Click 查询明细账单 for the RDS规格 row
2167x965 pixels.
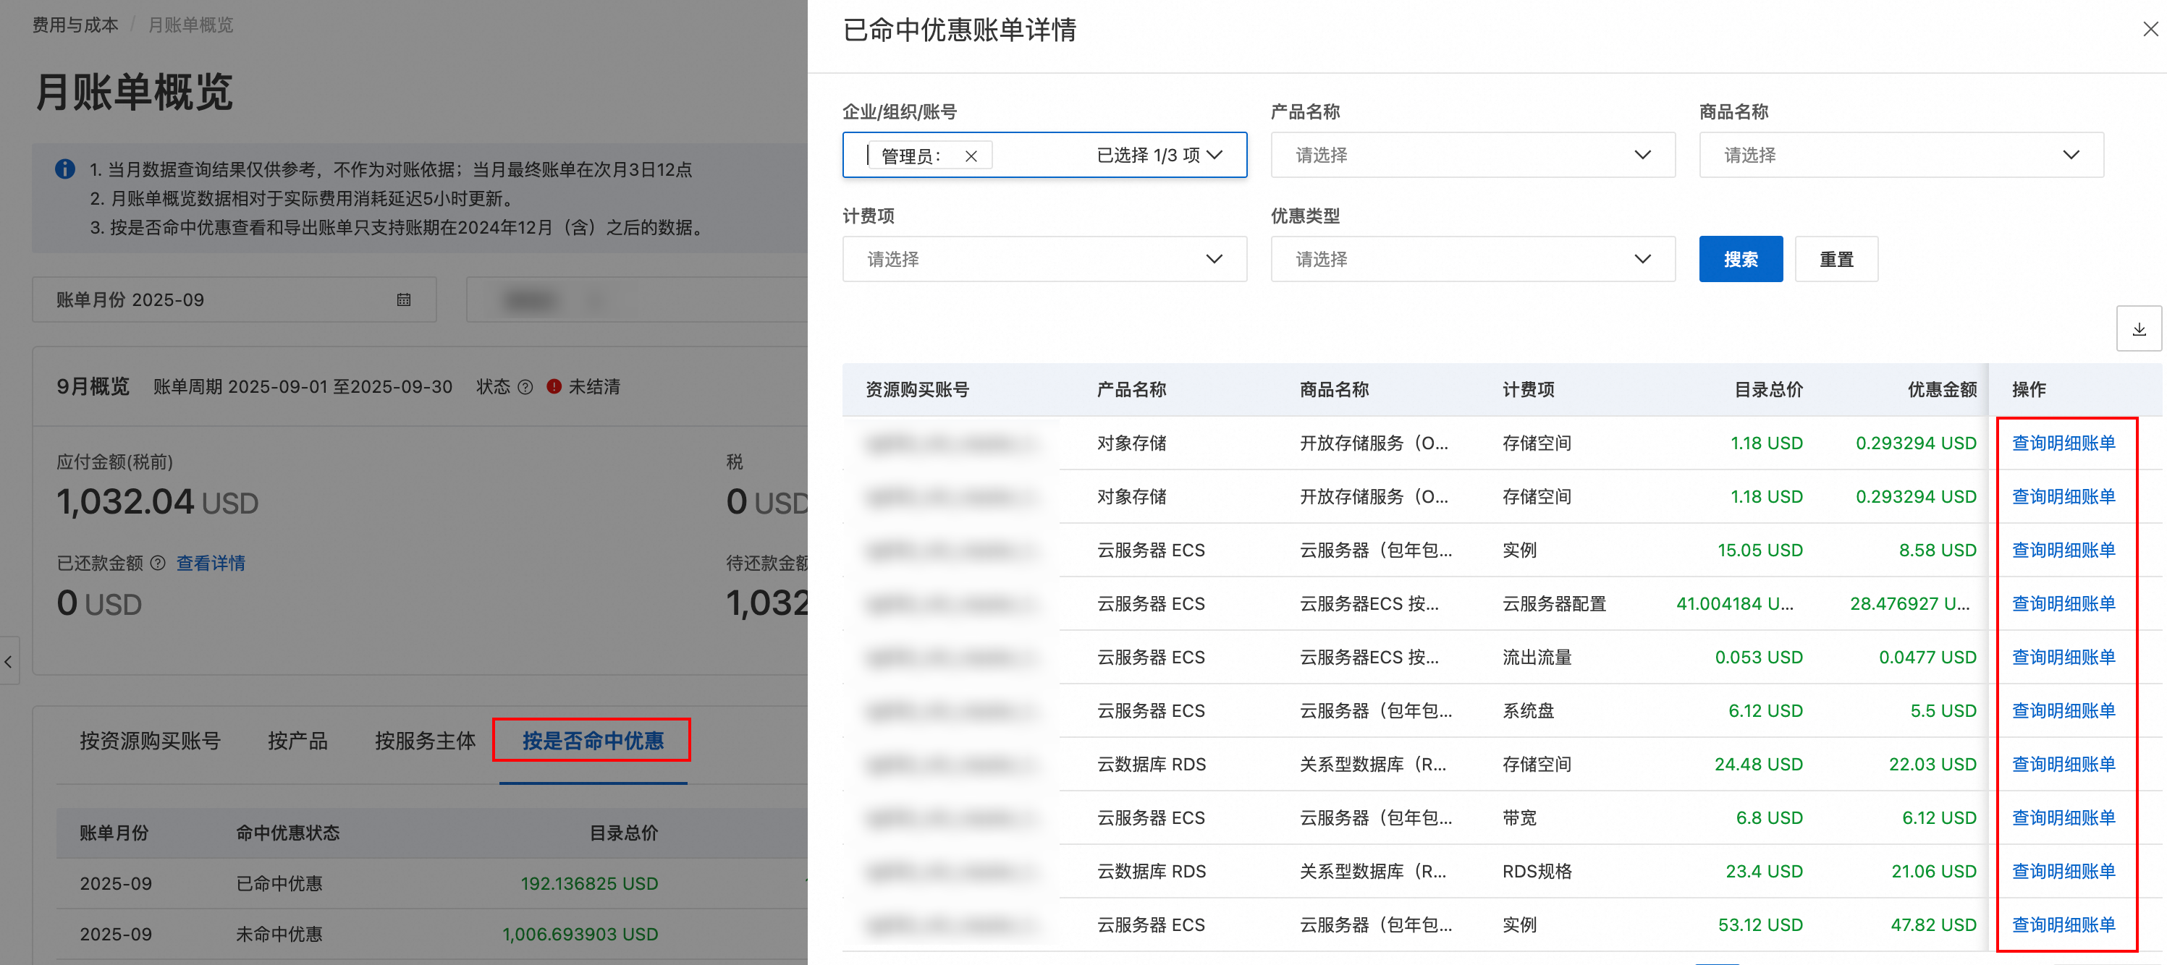(2063, 871)
